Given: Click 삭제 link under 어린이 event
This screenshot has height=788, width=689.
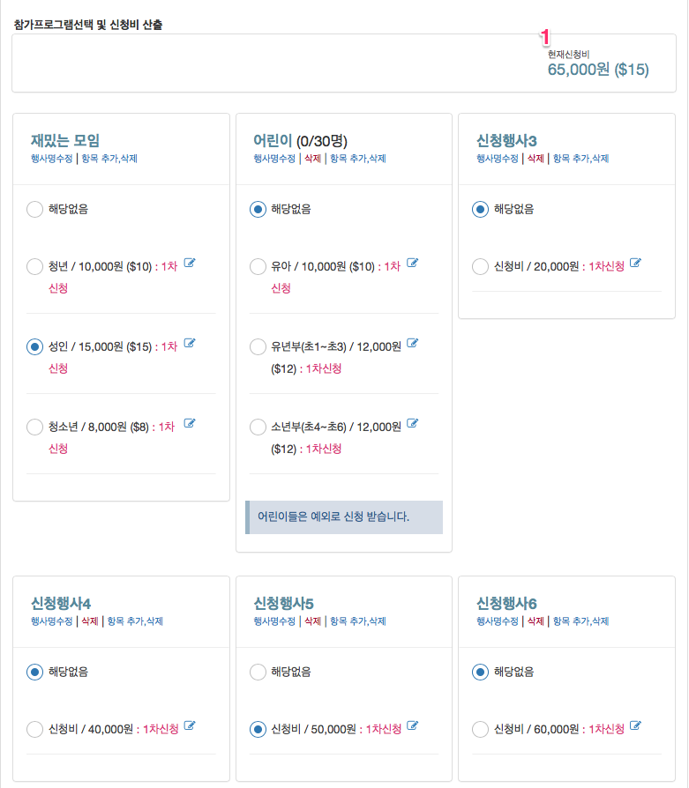Looking at the screenshot, I should (313, 159).
